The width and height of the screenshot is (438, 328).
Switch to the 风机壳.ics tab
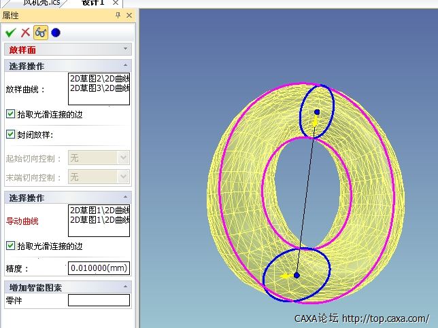(x=42, y=3)
